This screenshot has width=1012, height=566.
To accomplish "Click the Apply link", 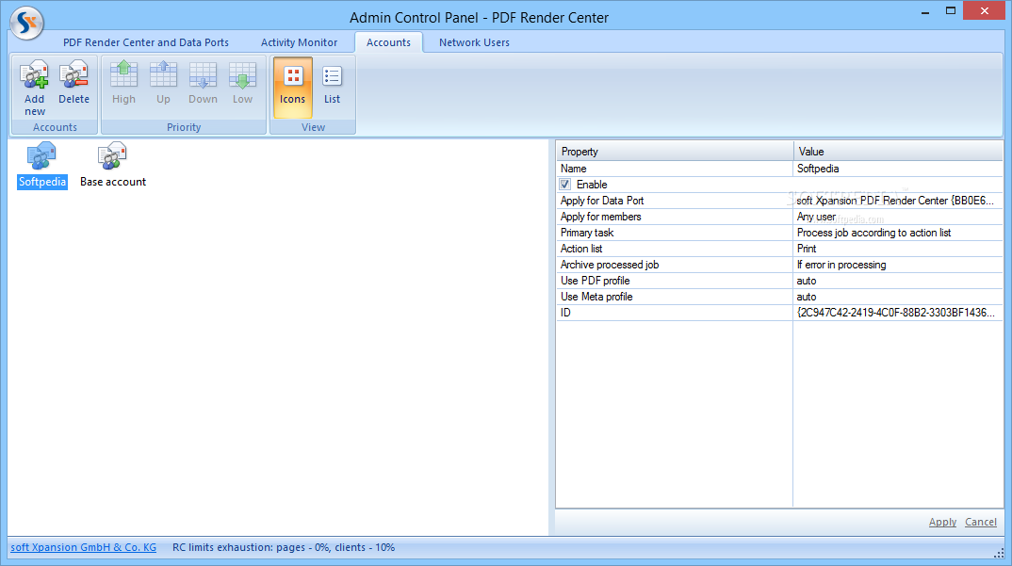I will [942, 522].
